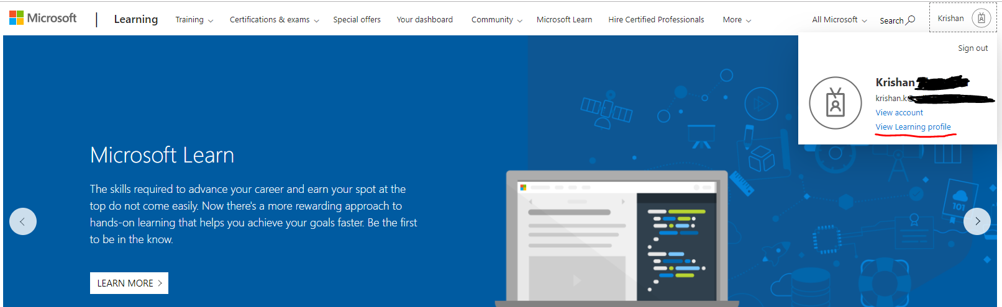This screenshot has height=307, width=1002.
Task: Go to next carousel slide
Action: point(977,221)
